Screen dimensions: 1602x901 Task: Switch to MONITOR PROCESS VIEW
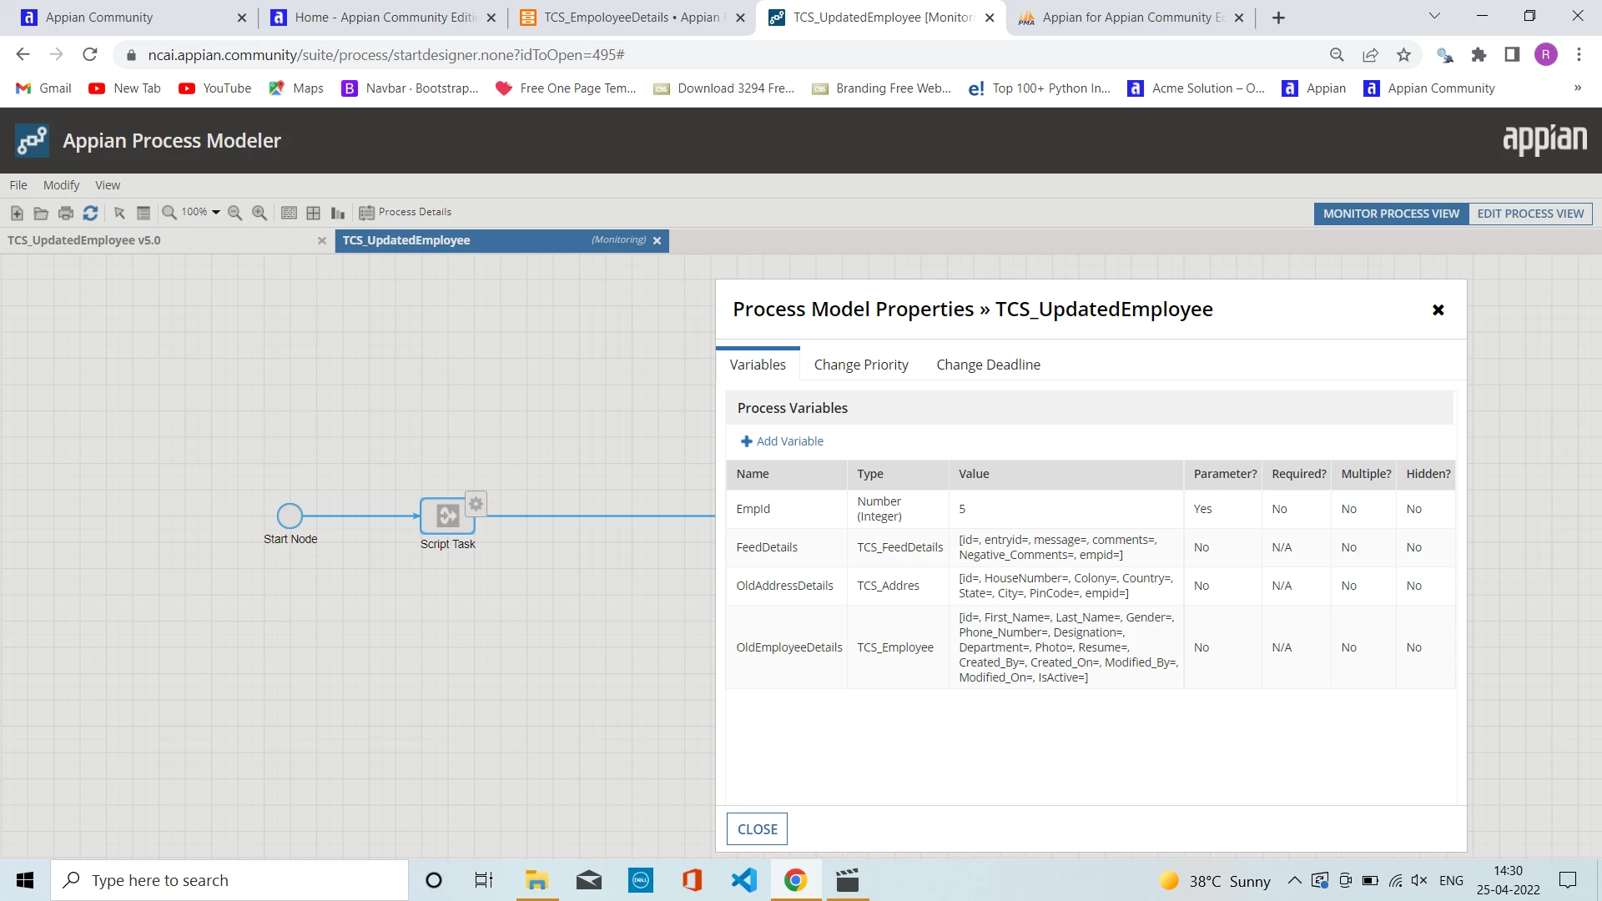click(1391, 214)
